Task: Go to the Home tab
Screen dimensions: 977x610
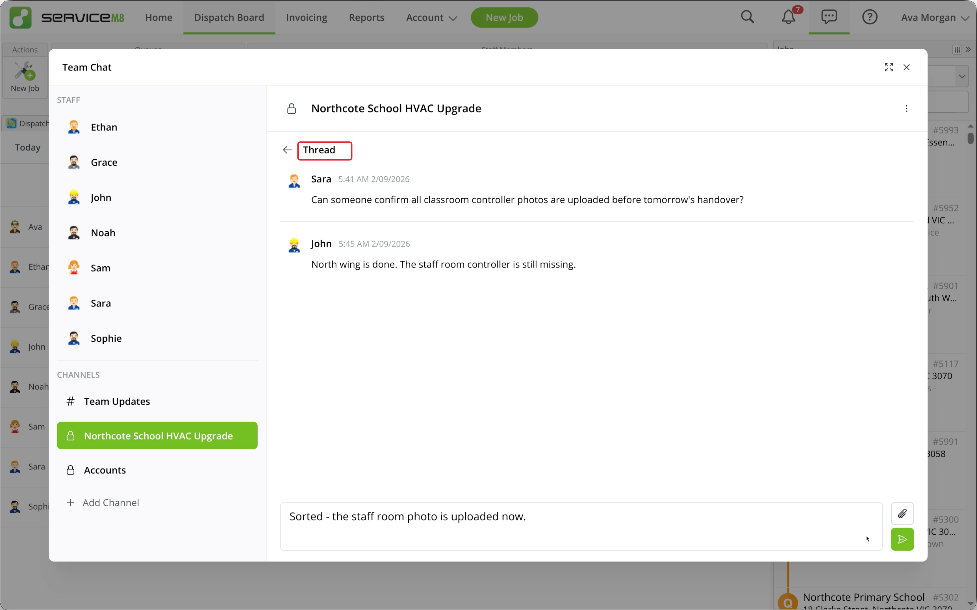Action: (x=158, y=17)
